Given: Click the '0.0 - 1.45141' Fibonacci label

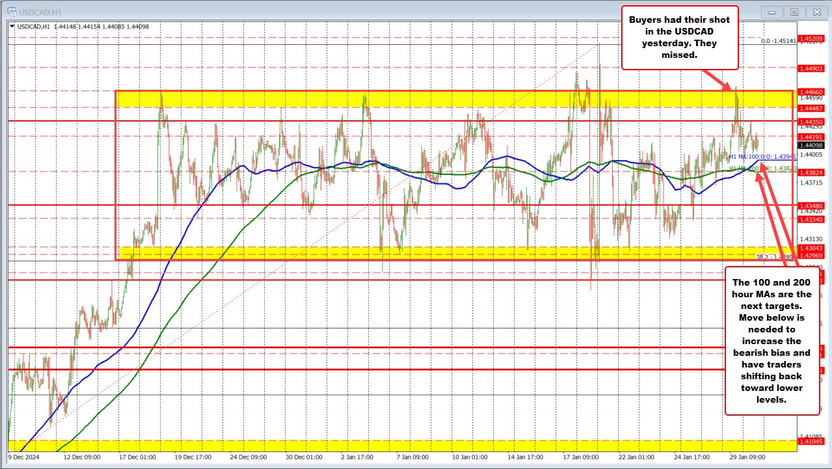Looking at the screenshot, I should click(778, 42).
